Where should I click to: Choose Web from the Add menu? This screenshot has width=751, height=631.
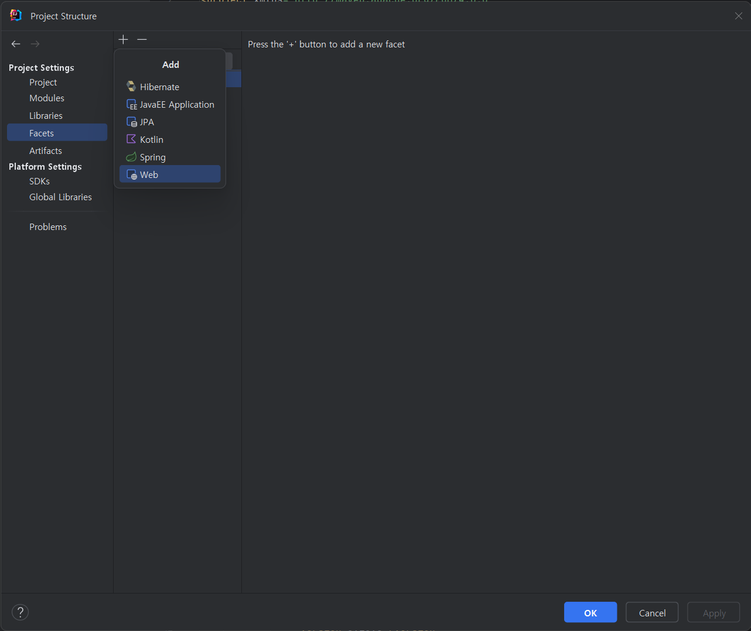pos(170,174)
